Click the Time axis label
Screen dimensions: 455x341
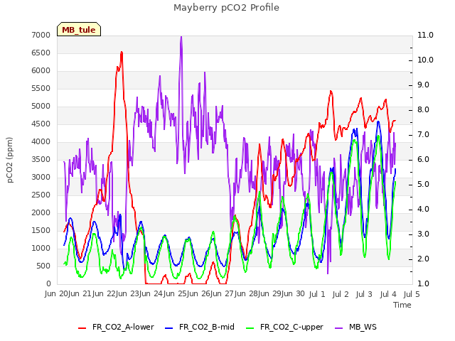pos(402,305)
